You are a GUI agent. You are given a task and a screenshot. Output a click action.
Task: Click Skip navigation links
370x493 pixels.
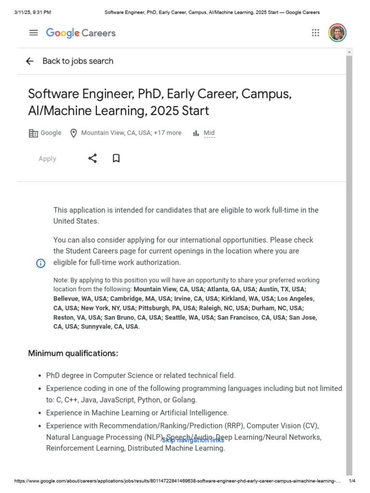(x=193, y=440)
